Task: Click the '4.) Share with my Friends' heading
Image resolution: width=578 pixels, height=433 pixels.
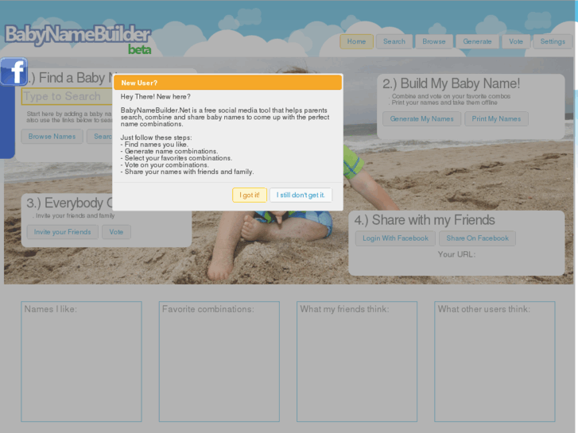Action: click(x=425, y=220)
